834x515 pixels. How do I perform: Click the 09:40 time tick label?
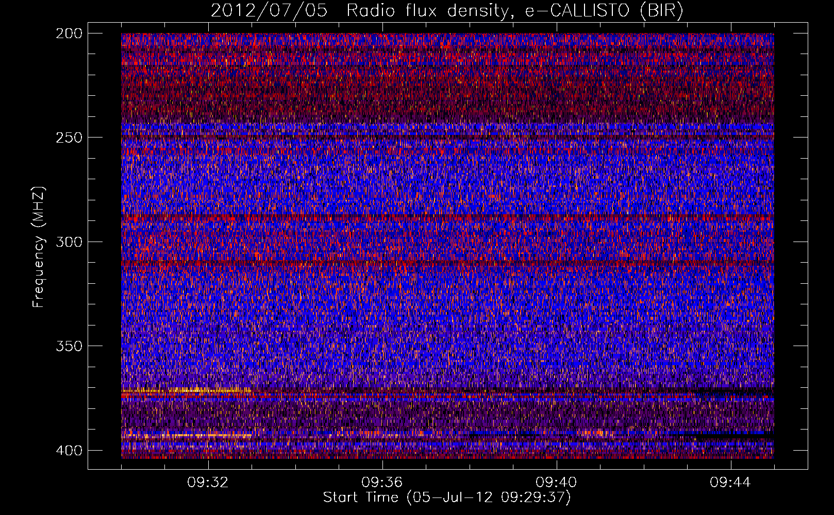[x=556, y=483]
